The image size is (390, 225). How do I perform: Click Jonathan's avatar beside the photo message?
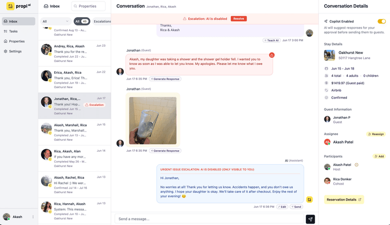(x=120, y=143)
